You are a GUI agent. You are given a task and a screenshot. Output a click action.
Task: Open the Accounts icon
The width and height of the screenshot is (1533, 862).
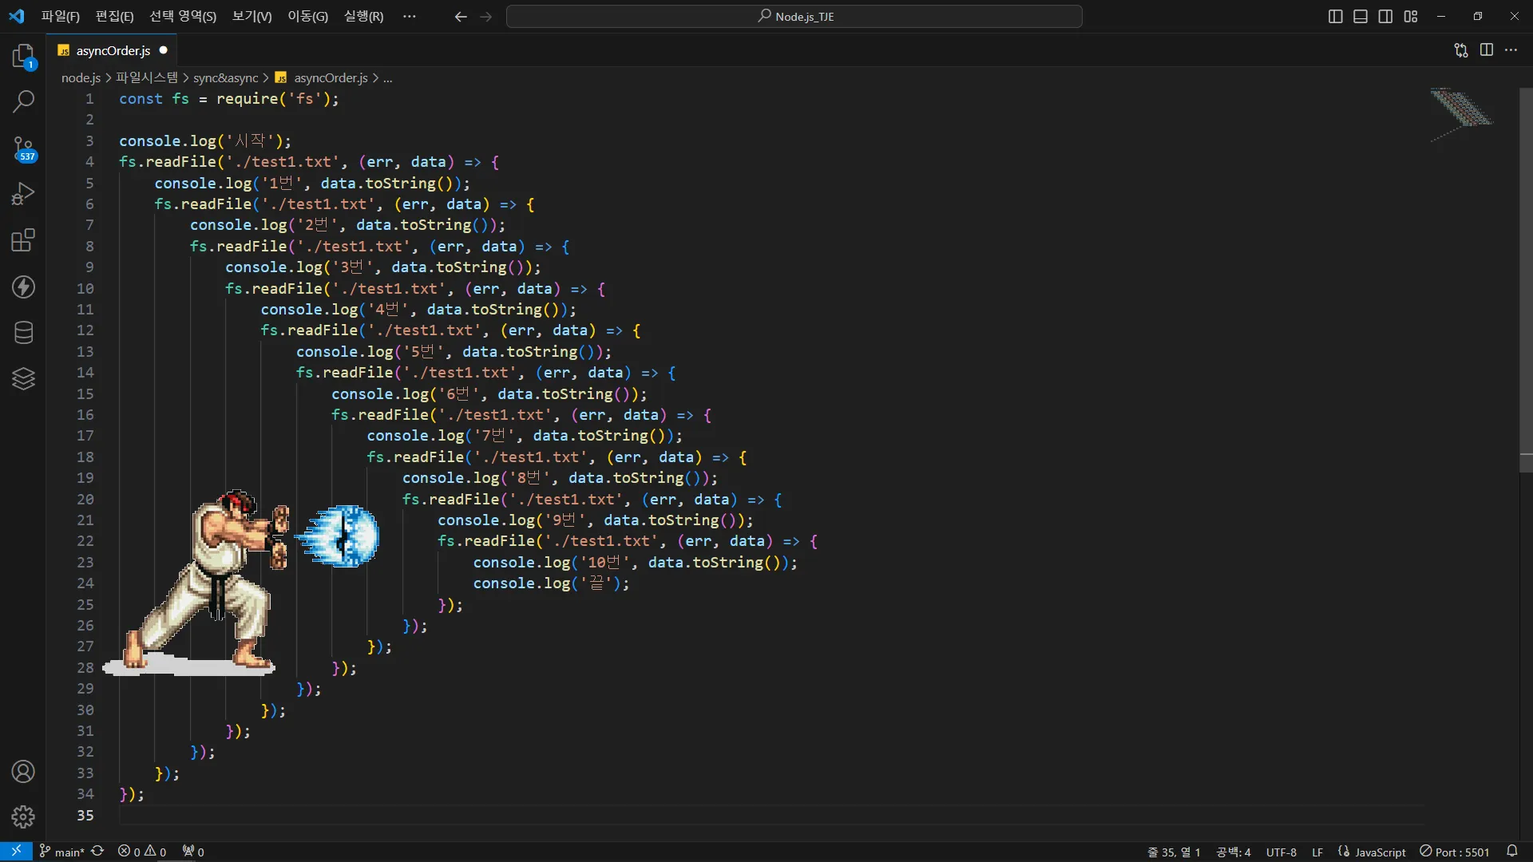[x=23, y=771]
